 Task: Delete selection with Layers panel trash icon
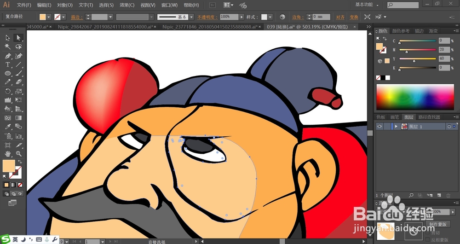448,195
